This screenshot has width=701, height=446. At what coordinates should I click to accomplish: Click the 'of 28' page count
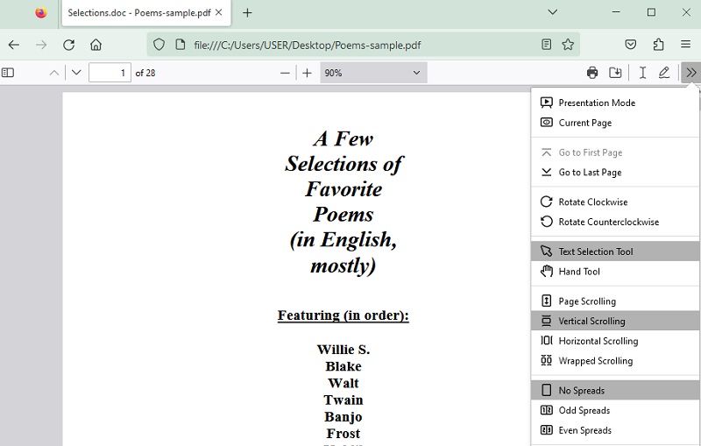[x=145, y=73]
